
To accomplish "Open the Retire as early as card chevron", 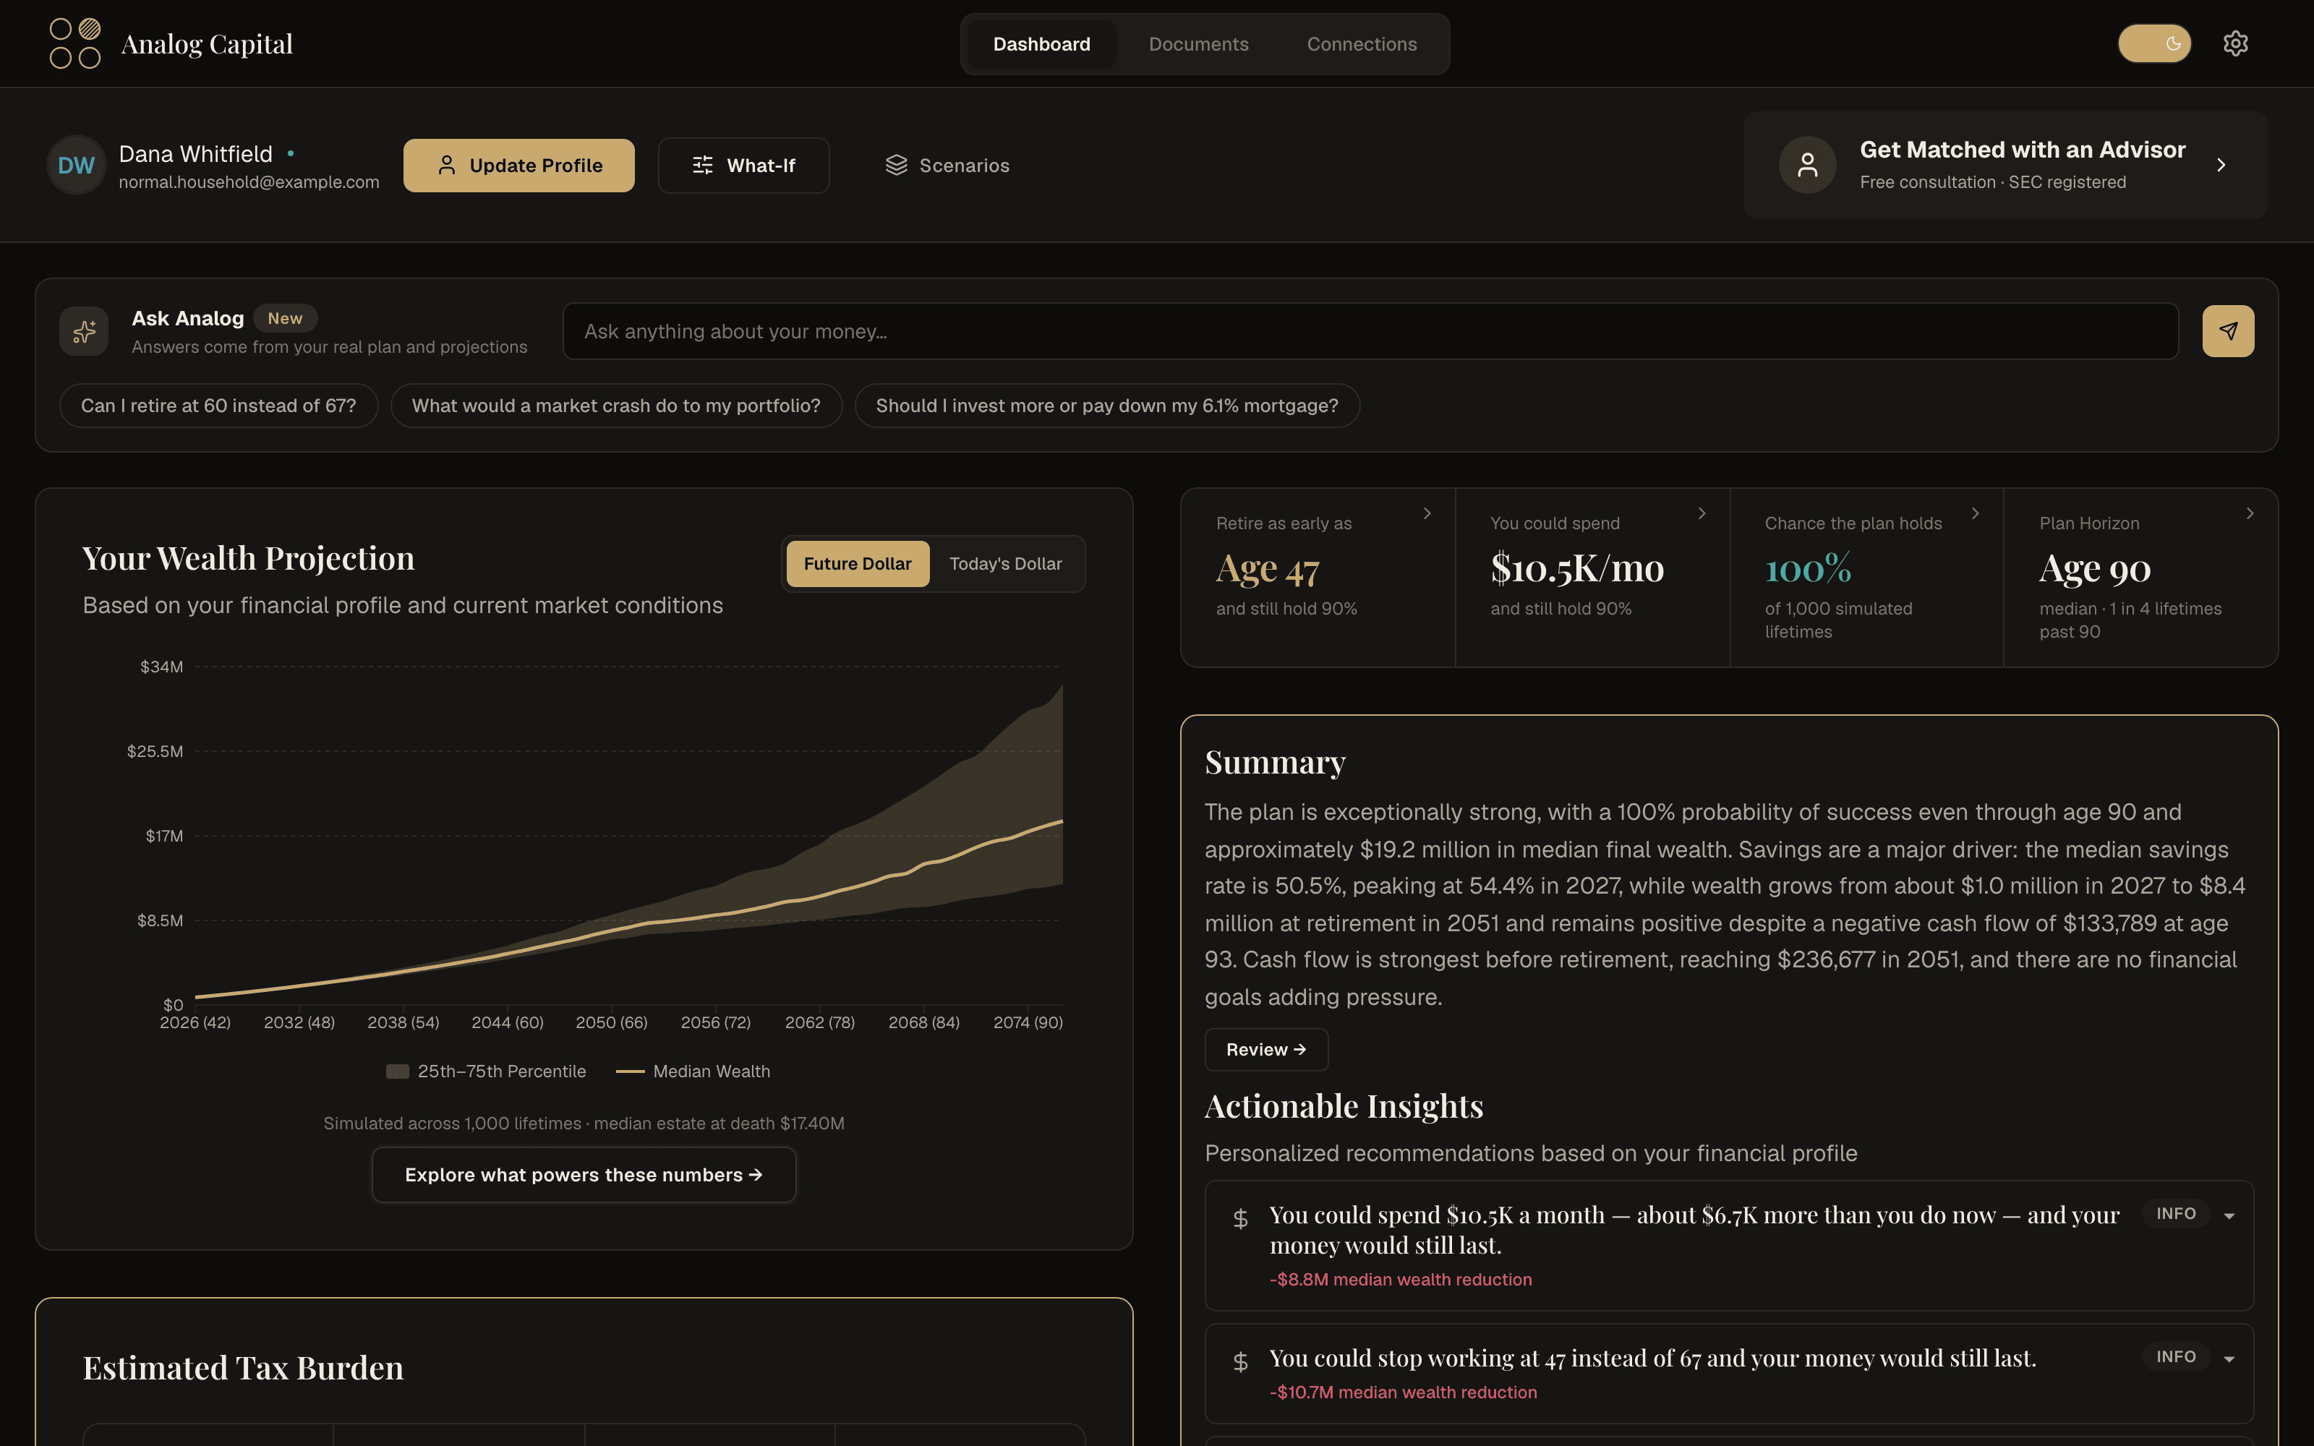I will pos(1427,513).
